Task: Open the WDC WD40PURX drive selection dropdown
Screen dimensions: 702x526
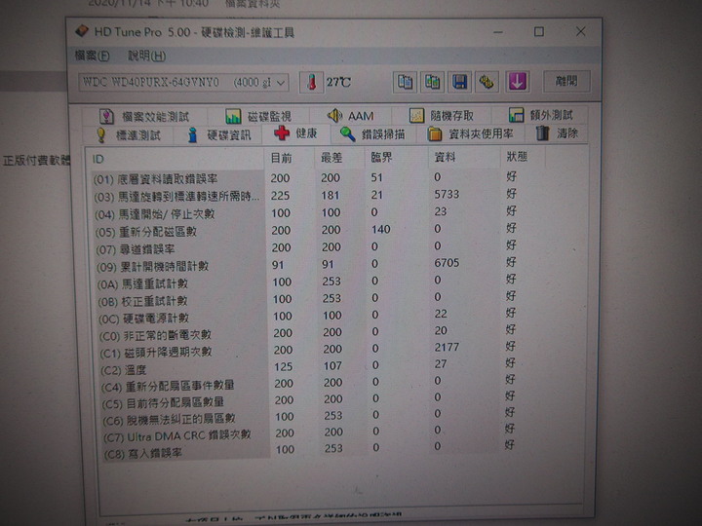Action: tap(183, 83)
